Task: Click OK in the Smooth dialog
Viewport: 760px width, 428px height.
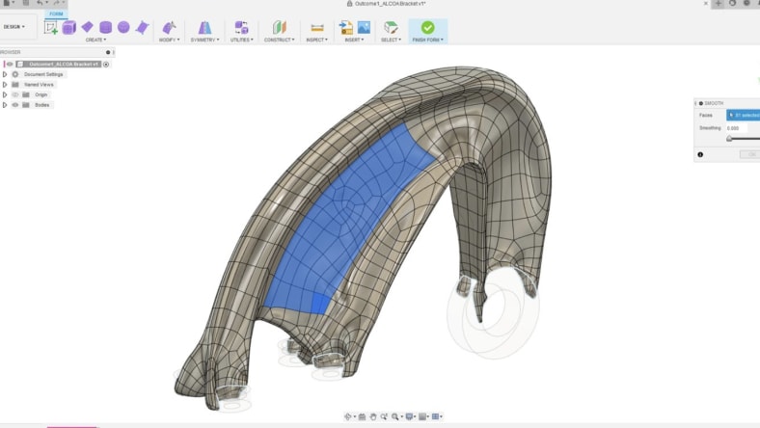Action: [x=750, y=154]
